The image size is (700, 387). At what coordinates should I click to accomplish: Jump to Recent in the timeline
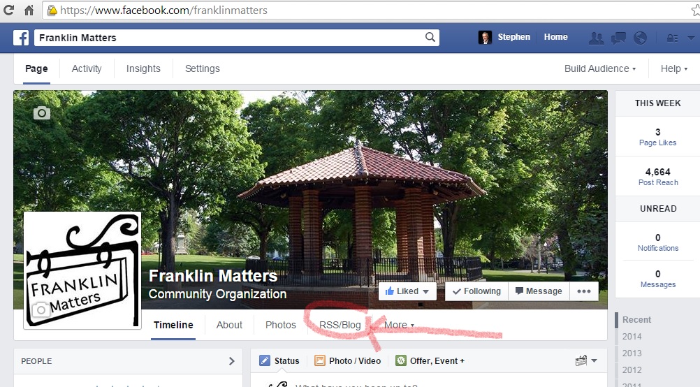(x=636, y=320)
